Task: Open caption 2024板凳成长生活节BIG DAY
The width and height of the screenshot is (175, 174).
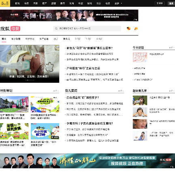Action: coord(43,117)
